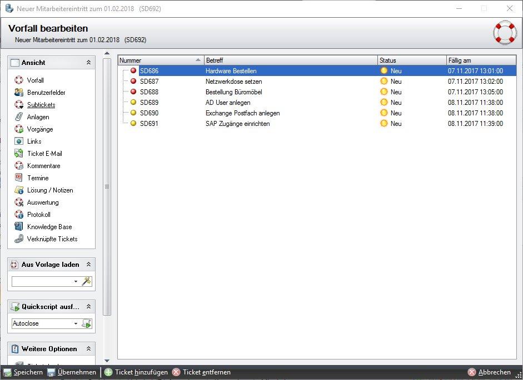Image resolution: width=523 pixels, height=380 pixels.
Task: Click the Protokoll icon in sidebar
Action: coord(19,215)
